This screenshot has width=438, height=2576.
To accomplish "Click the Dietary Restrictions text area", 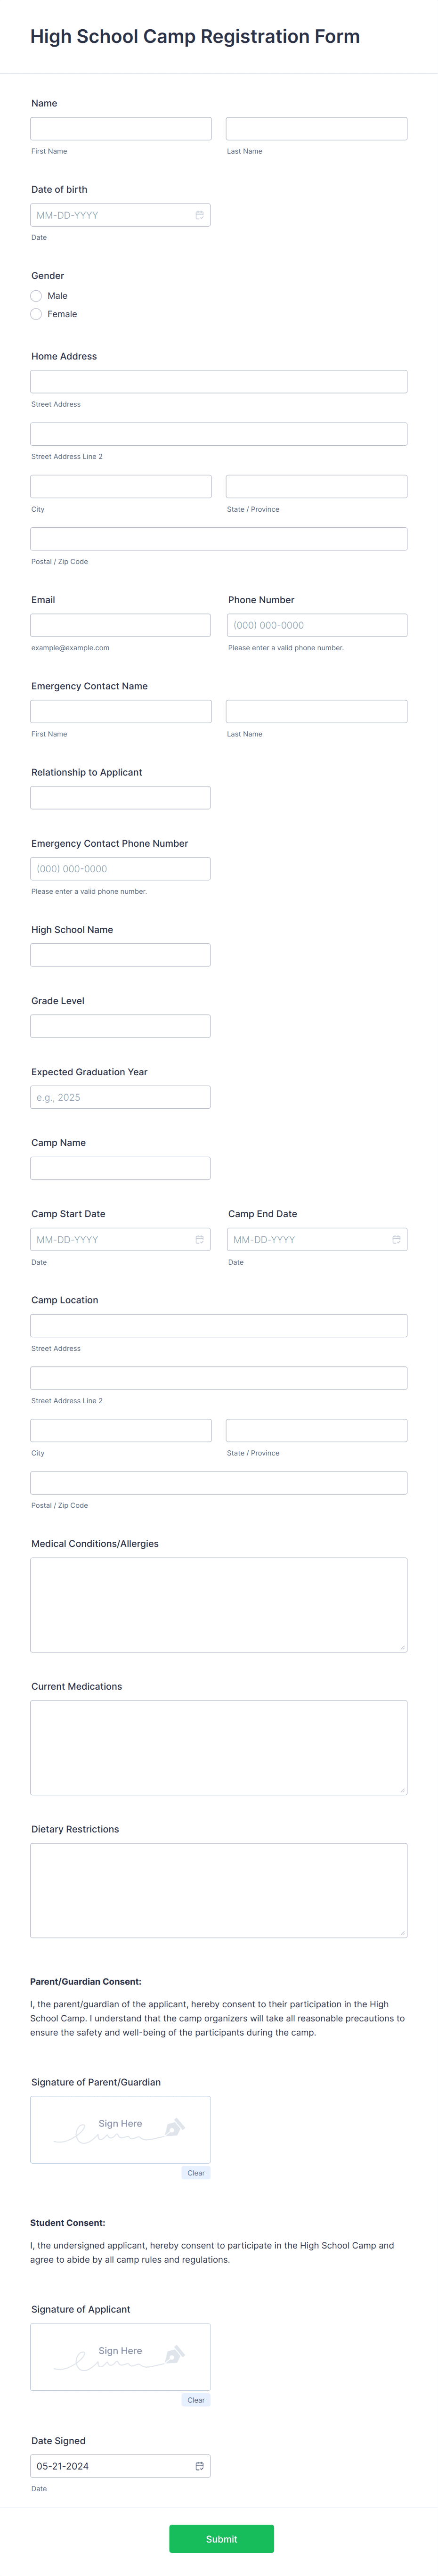I will (219, 1890).
